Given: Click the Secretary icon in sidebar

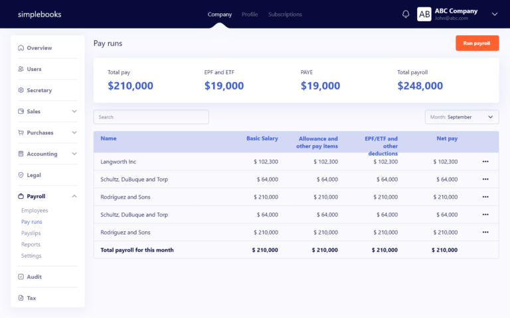Looking at the screenshot, I should click(21, 90).
